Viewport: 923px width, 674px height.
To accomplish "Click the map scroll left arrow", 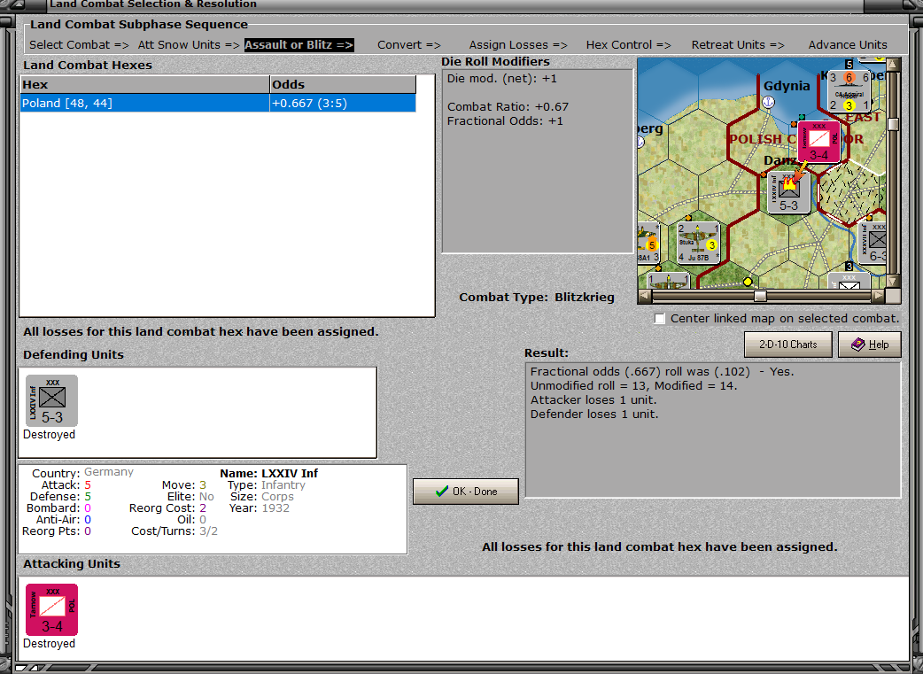I will point(645,296).
